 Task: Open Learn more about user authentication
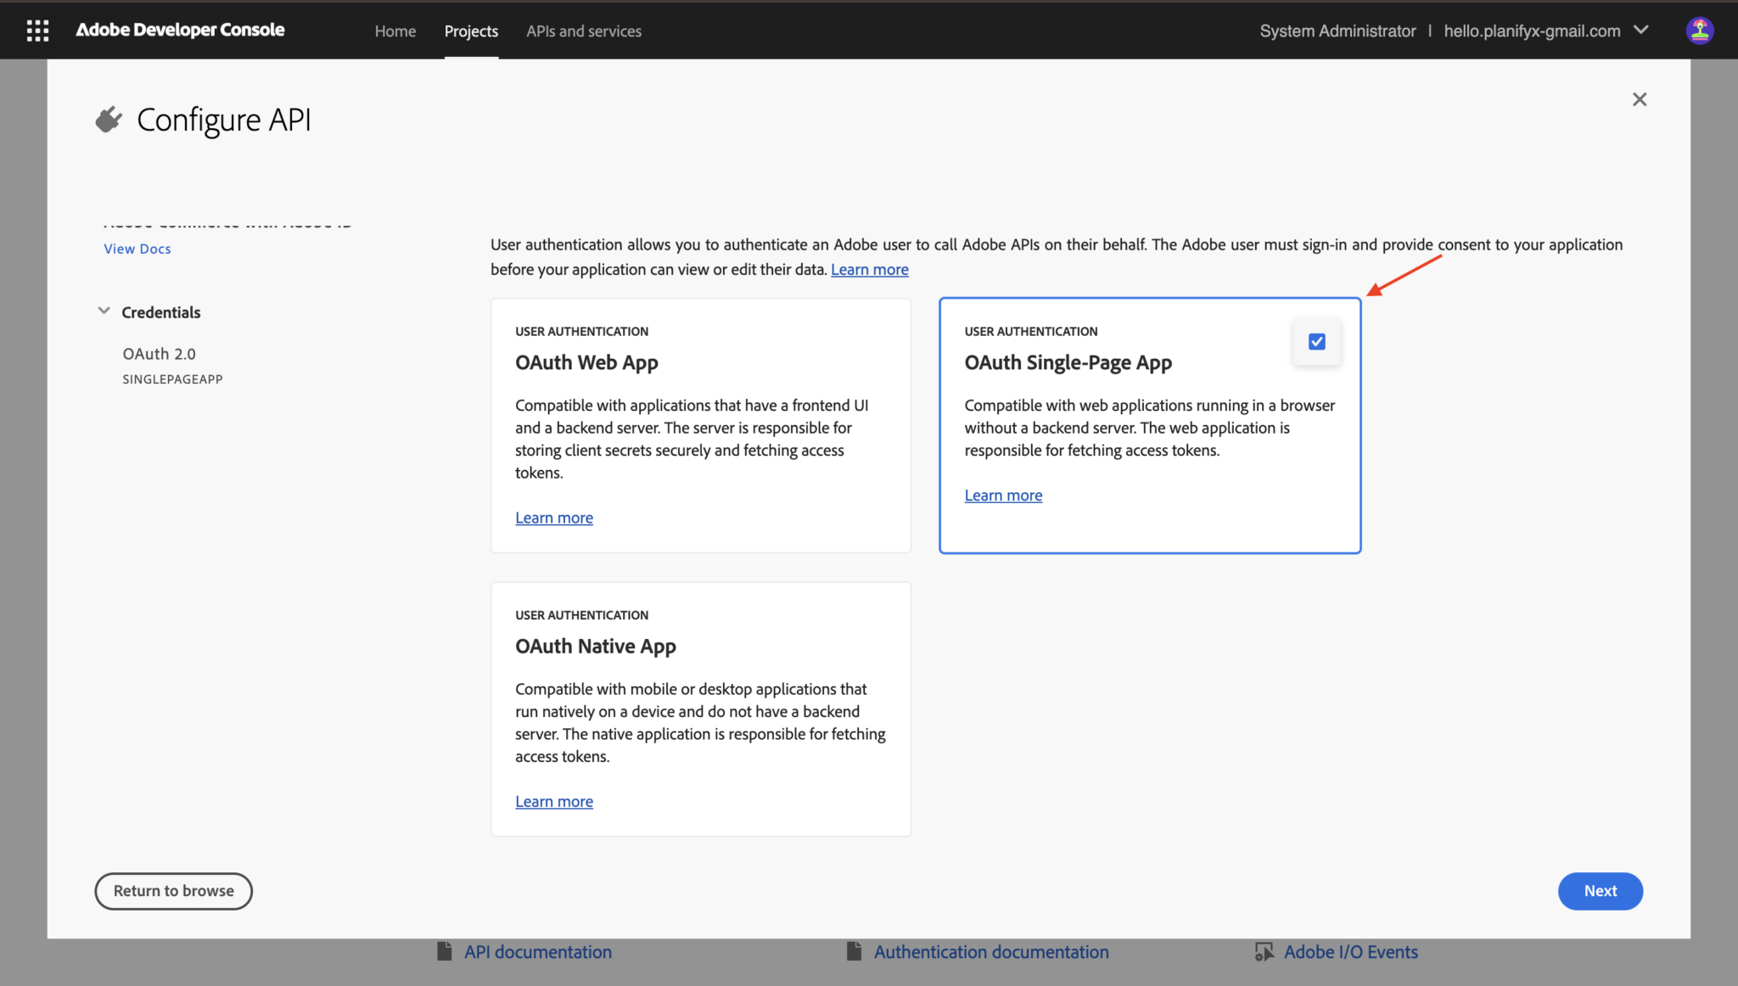click(870, 269)
